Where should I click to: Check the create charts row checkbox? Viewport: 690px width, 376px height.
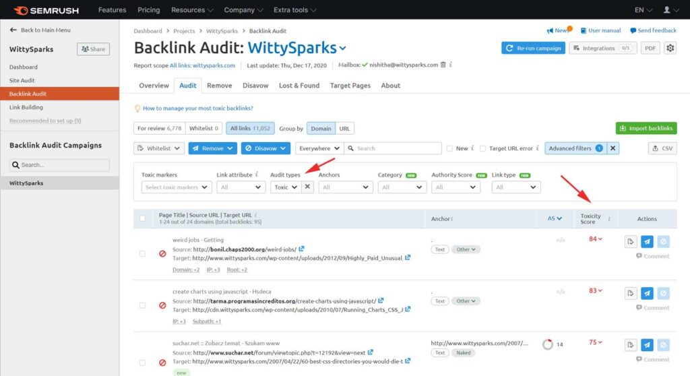coord(142,305)
